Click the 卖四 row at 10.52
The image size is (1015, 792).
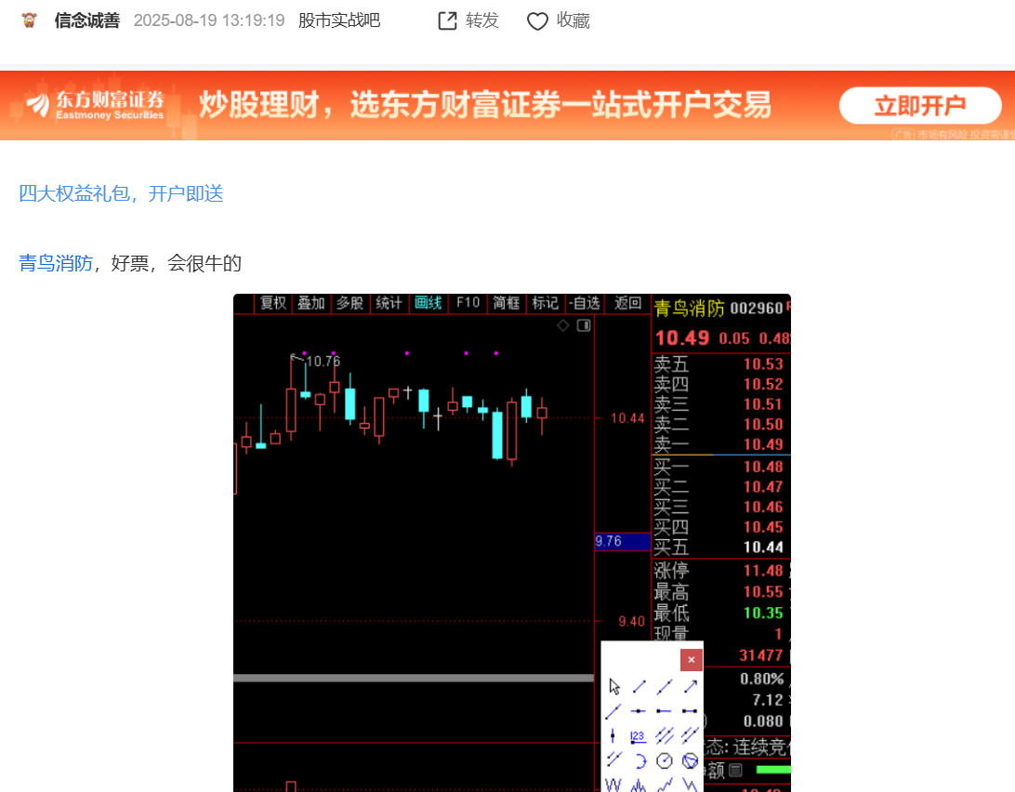[719, 384]
